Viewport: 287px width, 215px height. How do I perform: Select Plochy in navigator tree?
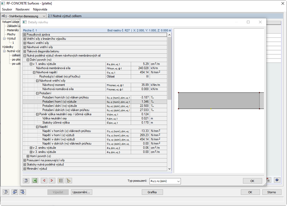[x=11, y=34]
